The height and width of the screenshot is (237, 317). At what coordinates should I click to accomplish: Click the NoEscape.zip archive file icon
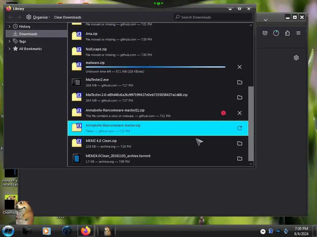pos(77,51)
